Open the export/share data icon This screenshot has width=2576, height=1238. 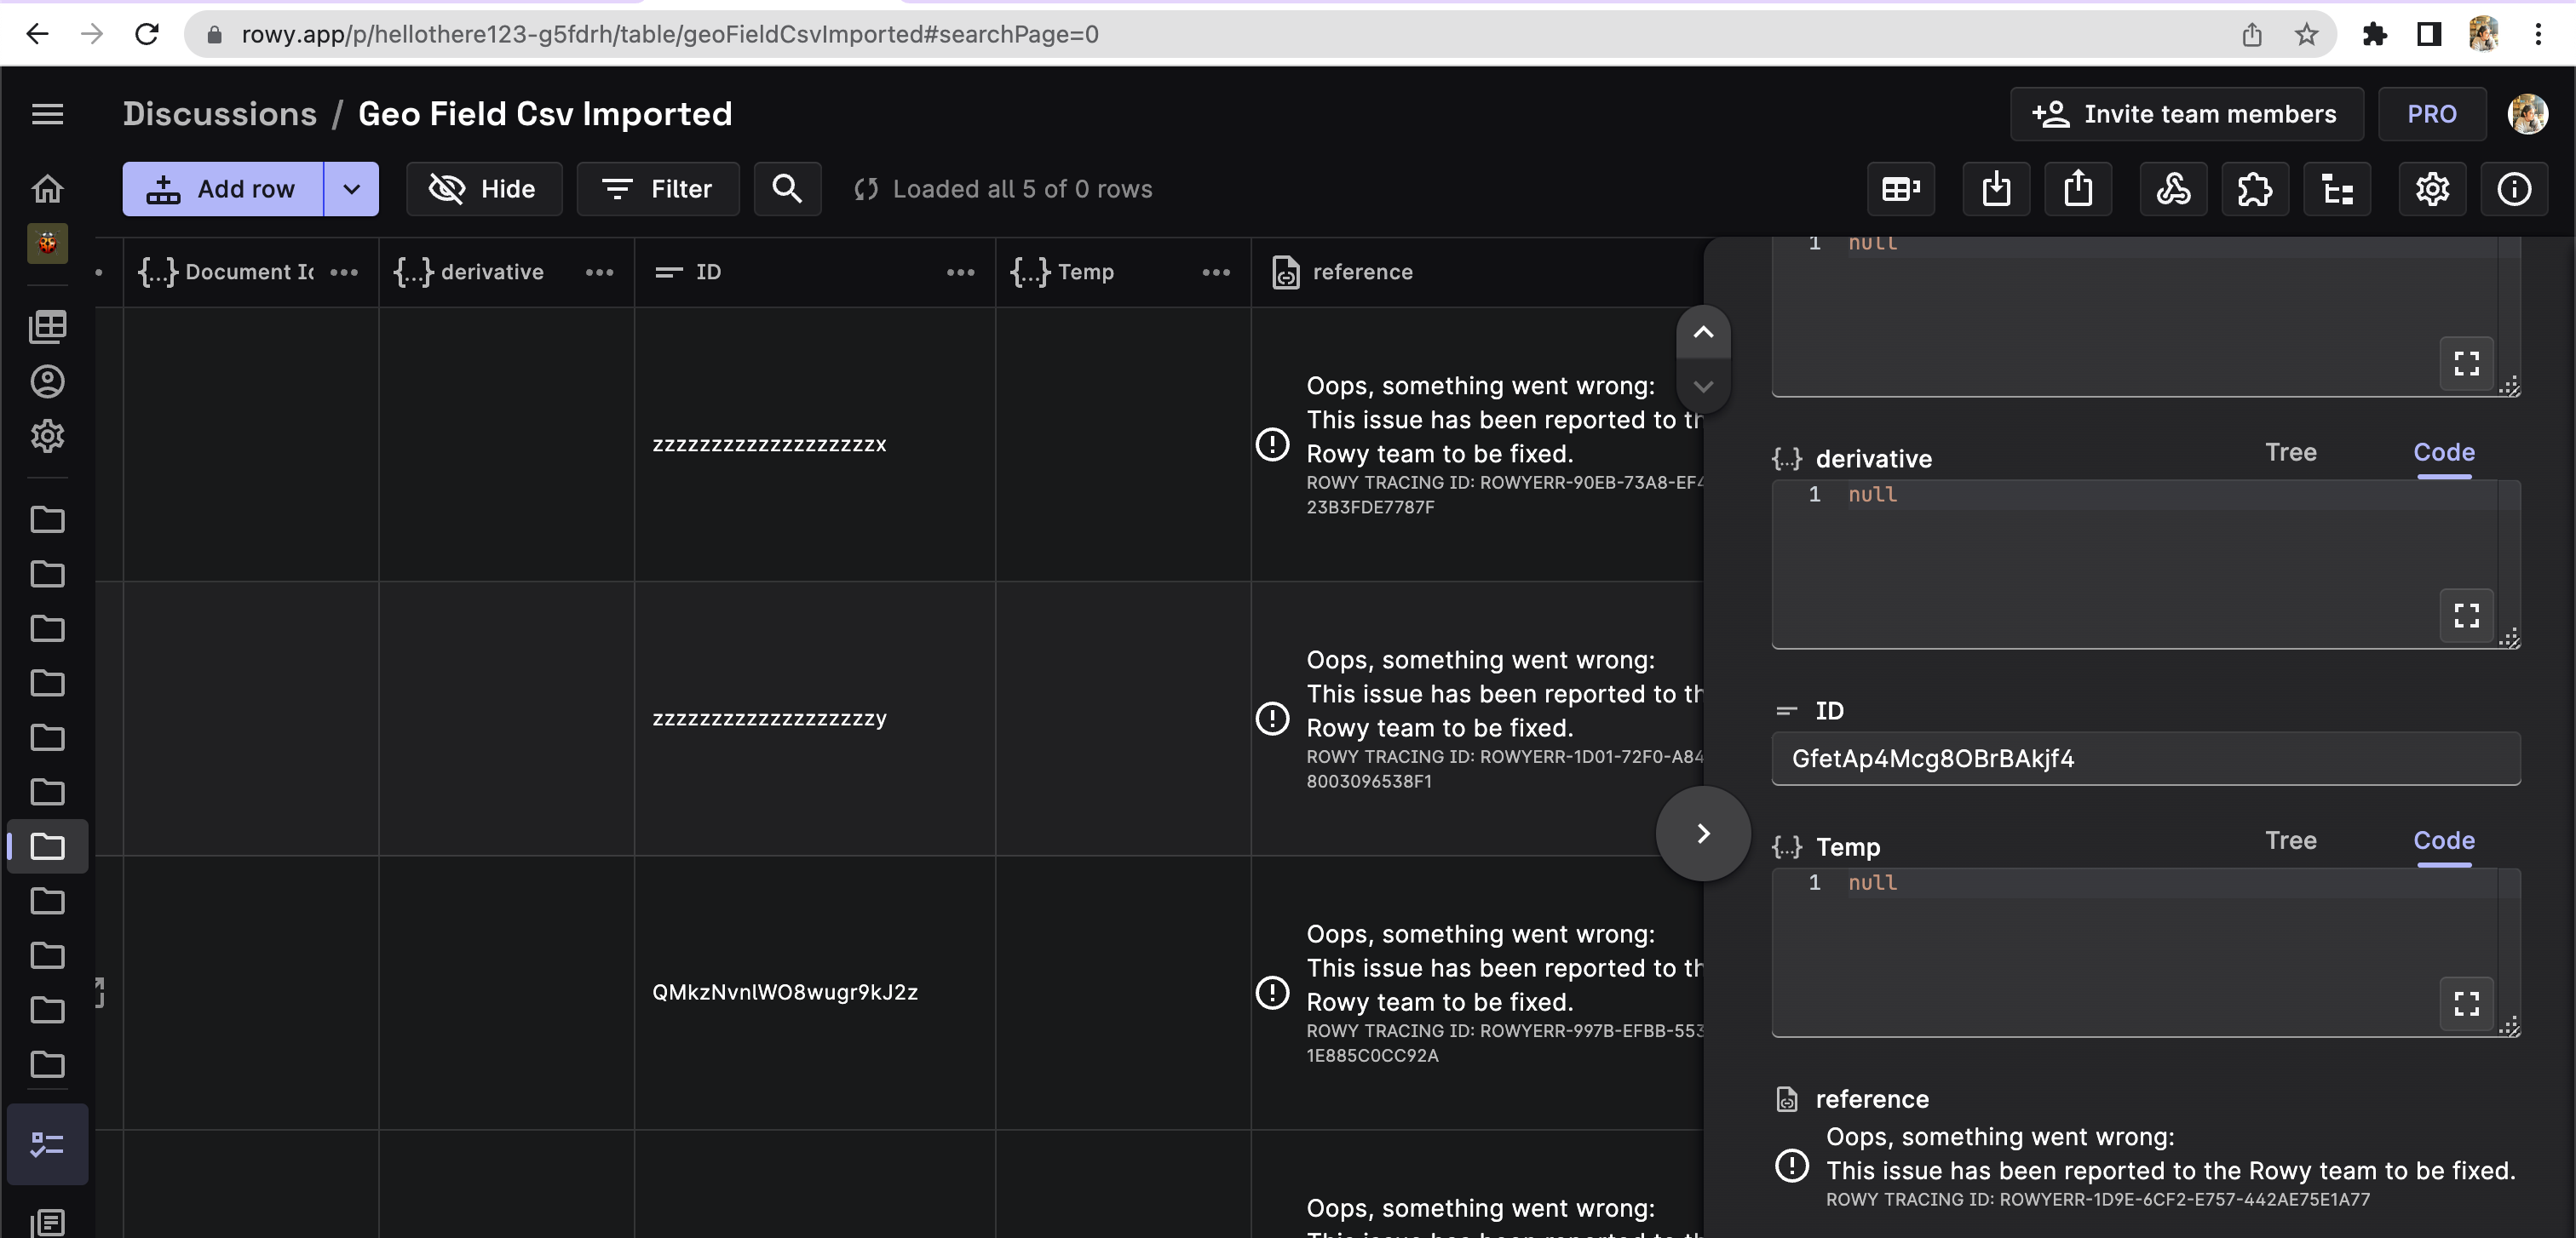[x=2078, y=189]
